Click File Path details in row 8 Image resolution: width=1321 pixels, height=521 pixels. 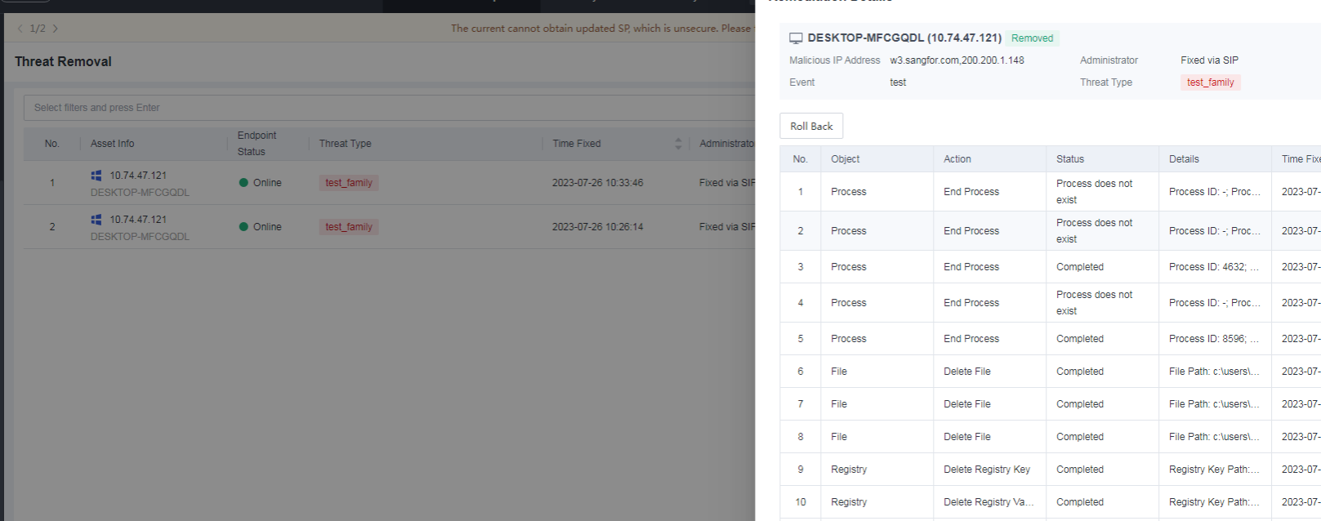pyautogui.click(x=1214, y=437)
